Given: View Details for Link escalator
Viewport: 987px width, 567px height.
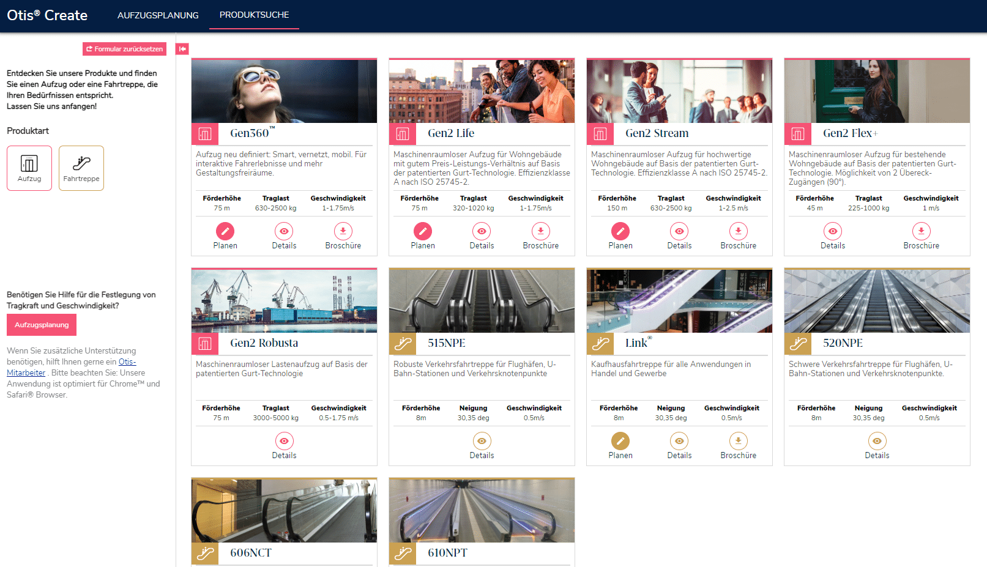Looking at the screenshot, I should click(x=679, y=441).
